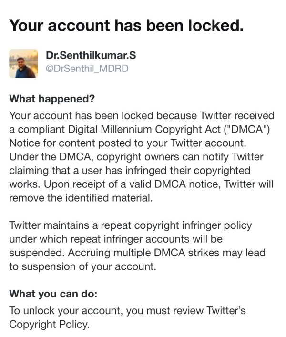Click the "Under the DMCA, copyright owners" line
286x337 pixels.
[91, 157]
